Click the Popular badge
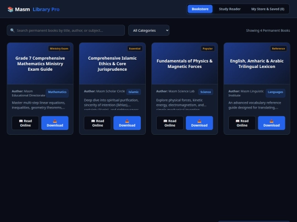 pos(207,49)
